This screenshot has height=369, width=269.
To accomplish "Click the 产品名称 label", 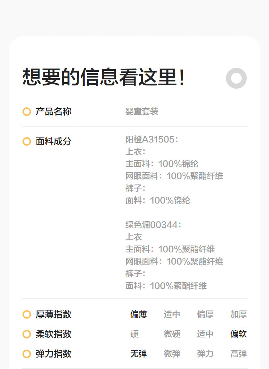I will coord(53,112).
